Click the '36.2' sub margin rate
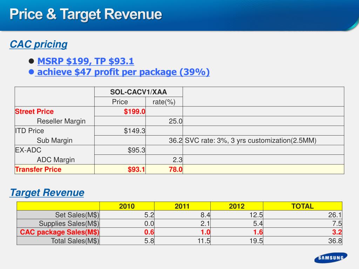 click(x=176, y=140)
